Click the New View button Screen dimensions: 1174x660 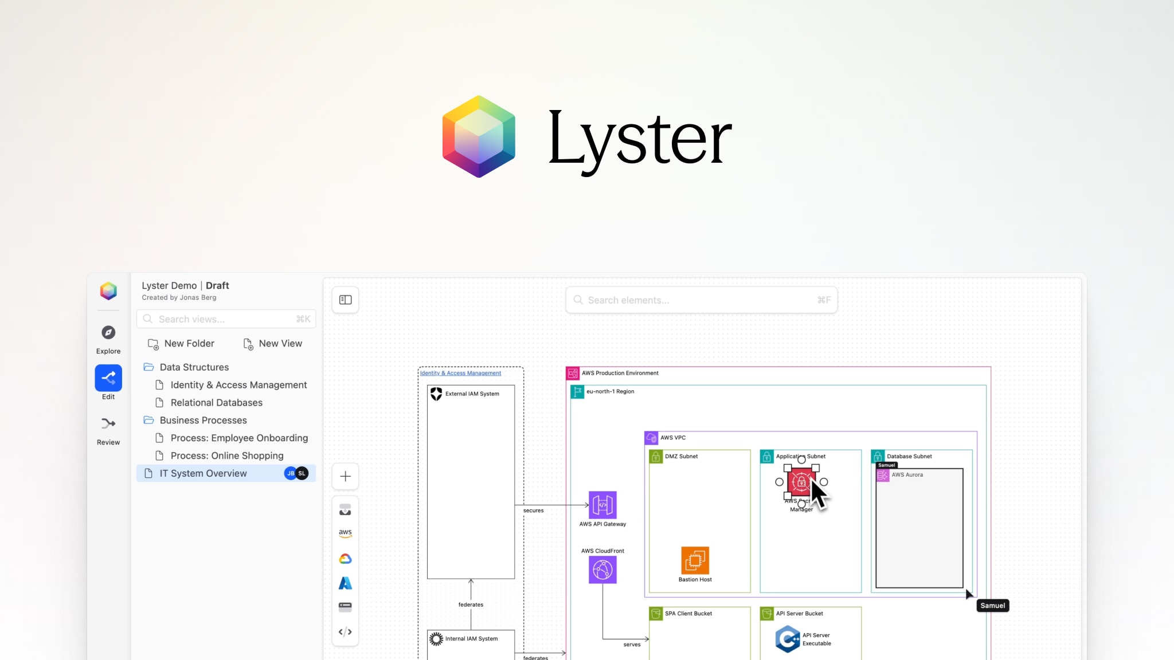coord(273,344)
